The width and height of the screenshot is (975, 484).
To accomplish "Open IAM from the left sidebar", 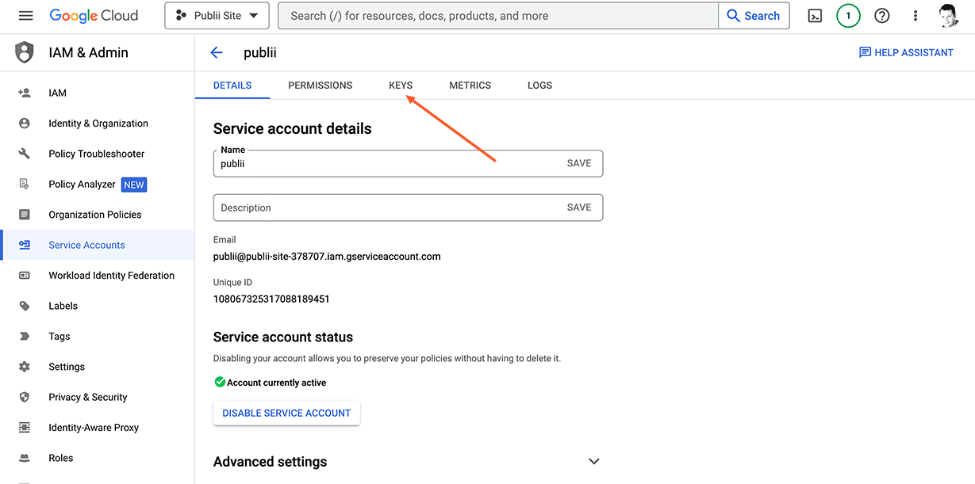I will pyautogui.click(x=57, y=93).
